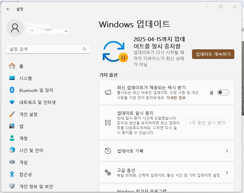Click the Bluetooth icon in sidebar
Image resolution: width=244 pixels, height=193 pixels.
point(12,90)
